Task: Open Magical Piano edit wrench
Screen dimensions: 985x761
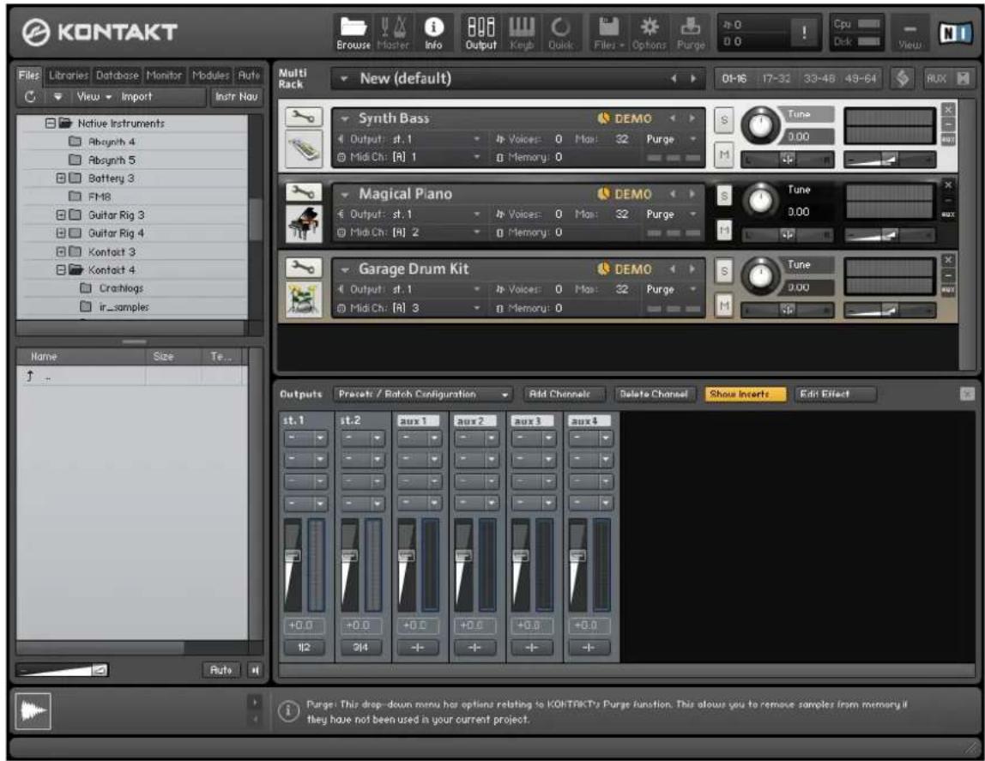Action: click(304, 191)
